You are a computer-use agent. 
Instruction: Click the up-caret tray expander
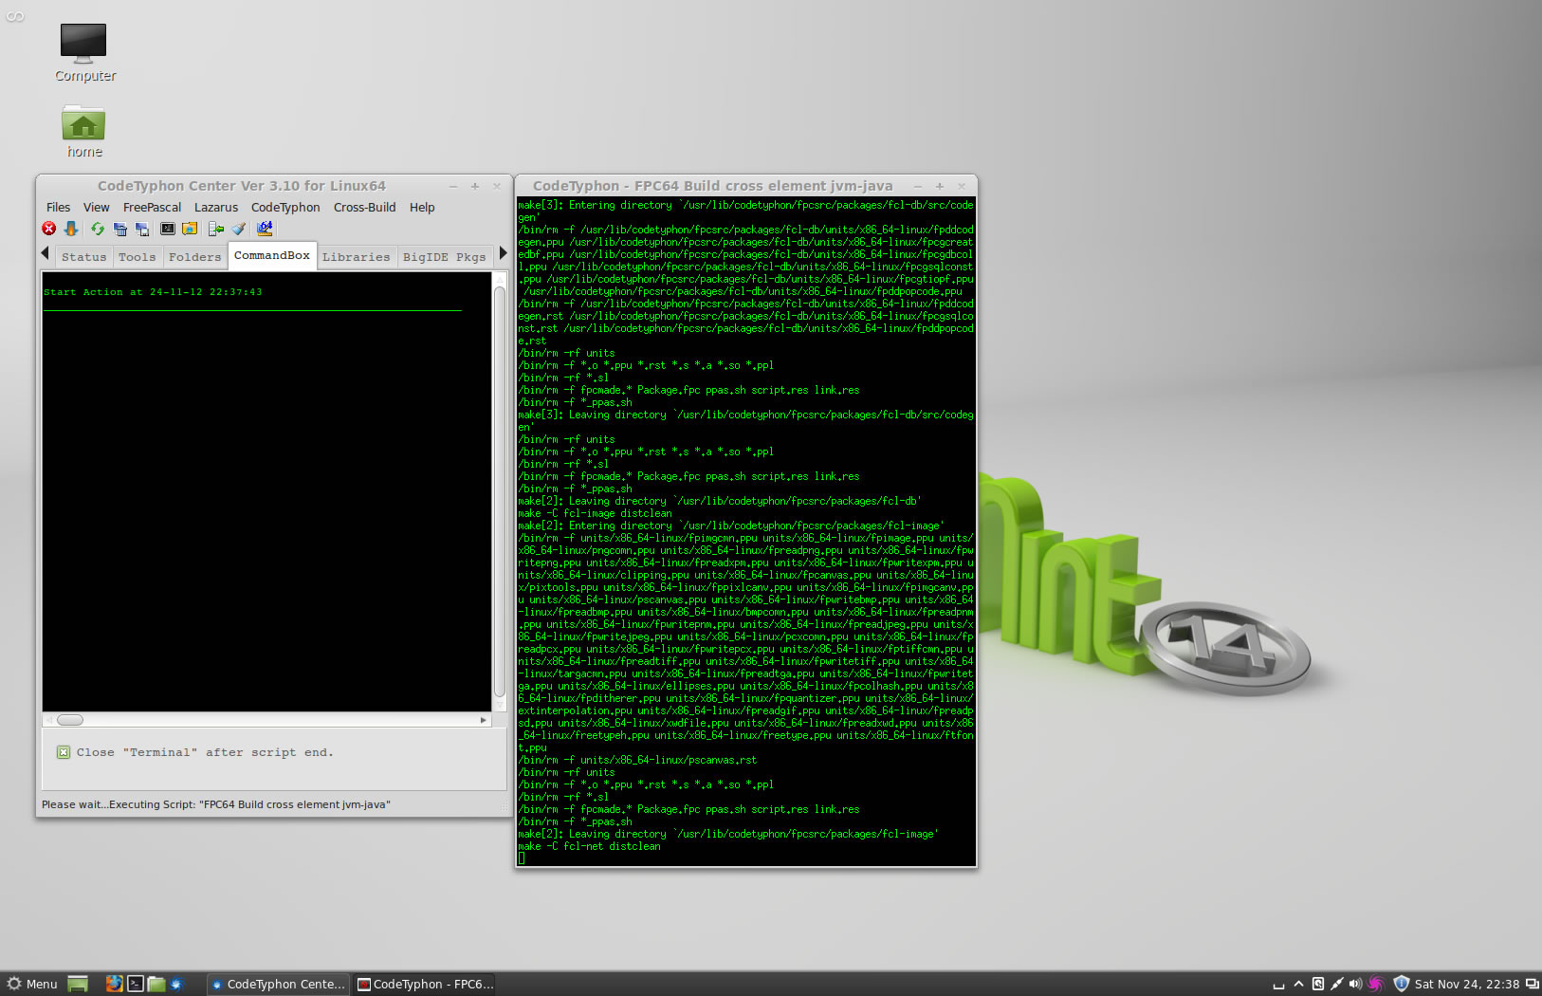(1298, 984)
